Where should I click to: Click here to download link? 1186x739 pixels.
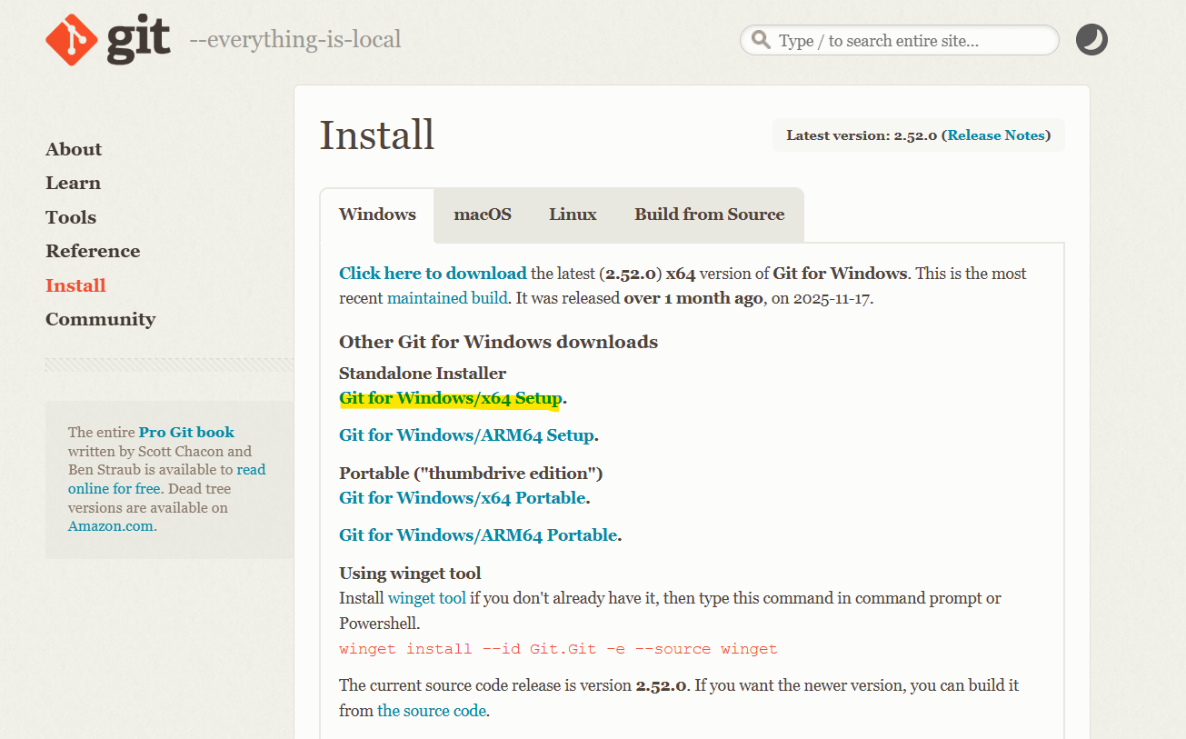tap(433, 274)
